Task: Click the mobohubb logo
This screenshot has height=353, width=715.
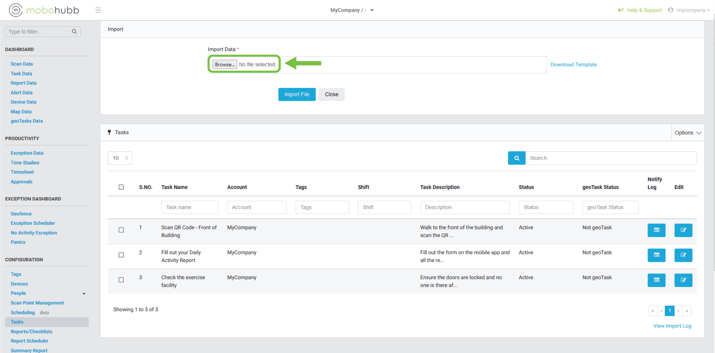Action: point(44,10)
